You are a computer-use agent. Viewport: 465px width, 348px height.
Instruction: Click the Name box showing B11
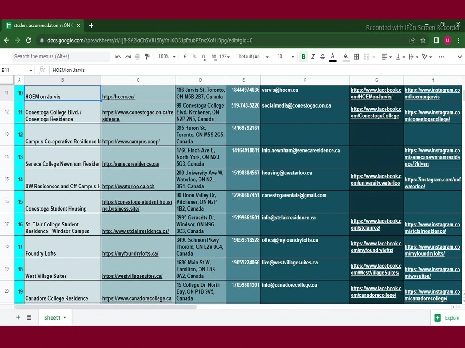(17, 70)
